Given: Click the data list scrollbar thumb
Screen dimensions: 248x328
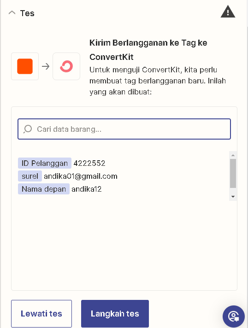Looking at the screenshot, I should pyautogui.click(x=233, y=173).
